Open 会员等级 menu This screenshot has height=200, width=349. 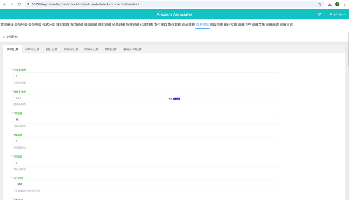35,25
